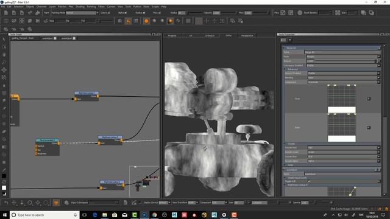Click the first pin checkbox icon
Screen dimensions: 390x219
(x=283, y=13)
